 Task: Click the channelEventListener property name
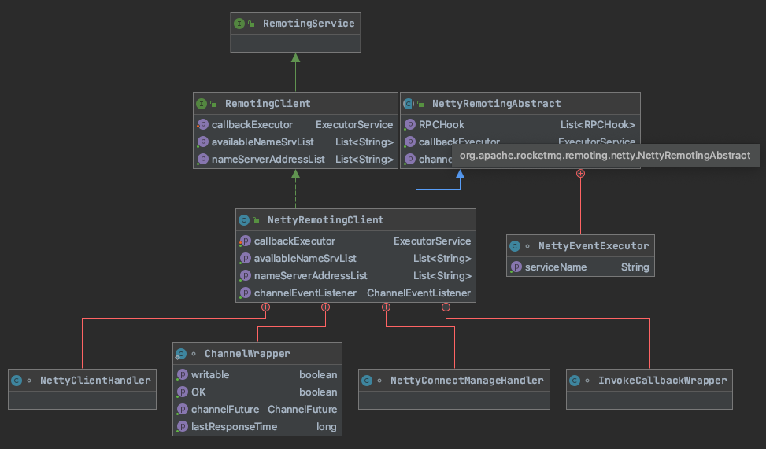tap(305, 293)
